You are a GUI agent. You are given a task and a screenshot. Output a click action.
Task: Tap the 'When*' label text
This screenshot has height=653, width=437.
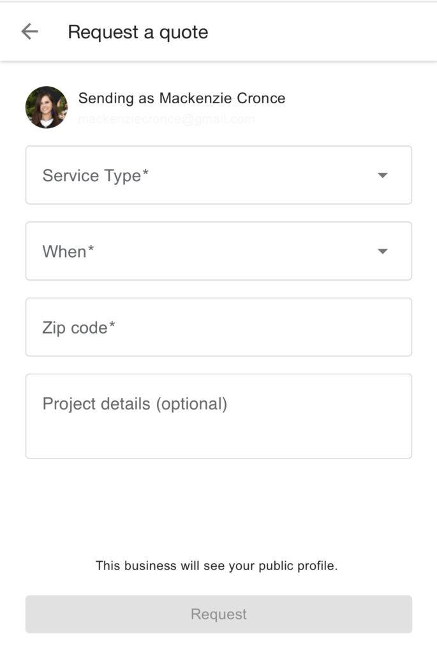point(68,252)
